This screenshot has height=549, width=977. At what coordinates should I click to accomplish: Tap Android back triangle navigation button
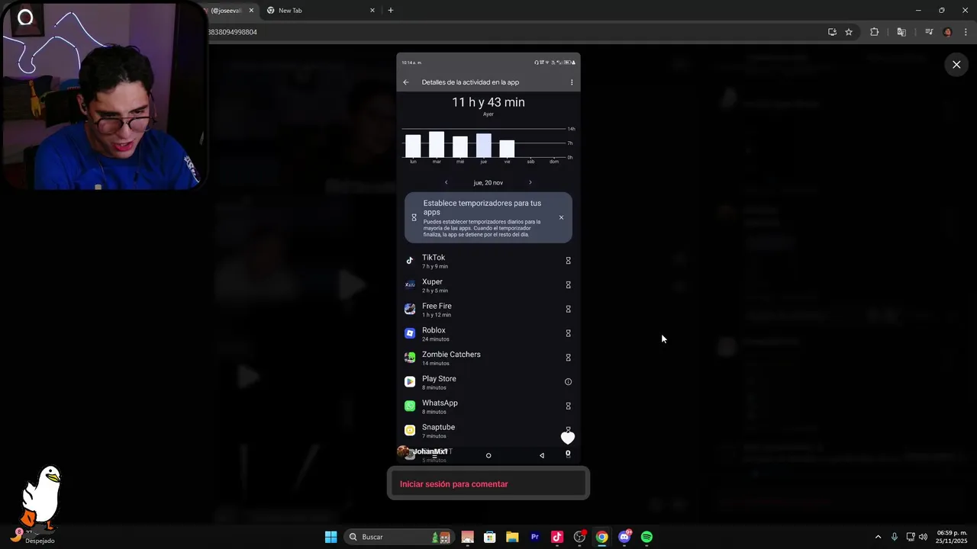click(542, 456)
